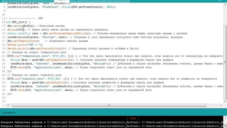227x128 pixels.
Task: Click the comment '// Реакция на запрос /temperature.json'
Action: coord(37,52)
